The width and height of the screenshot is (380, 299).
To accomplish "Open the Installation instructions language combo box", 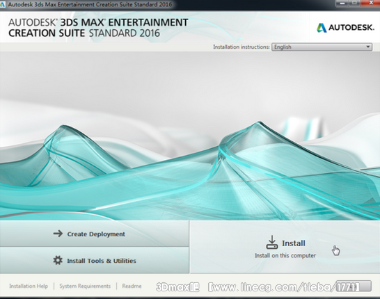I will pos(322,47).
